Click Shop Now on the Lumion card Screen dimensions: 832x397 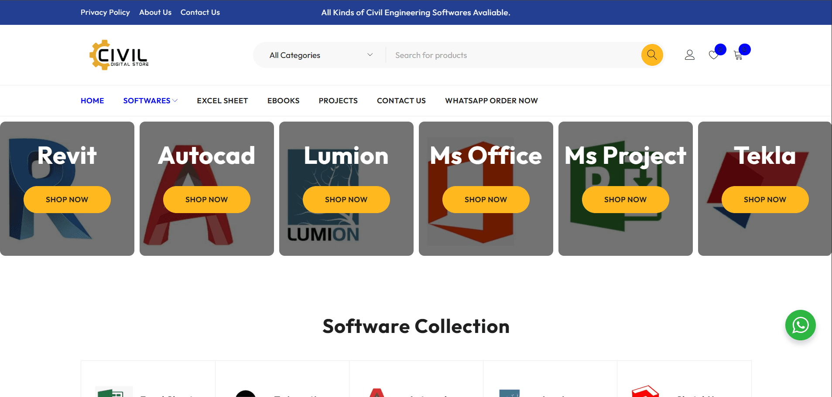point(346,200)
